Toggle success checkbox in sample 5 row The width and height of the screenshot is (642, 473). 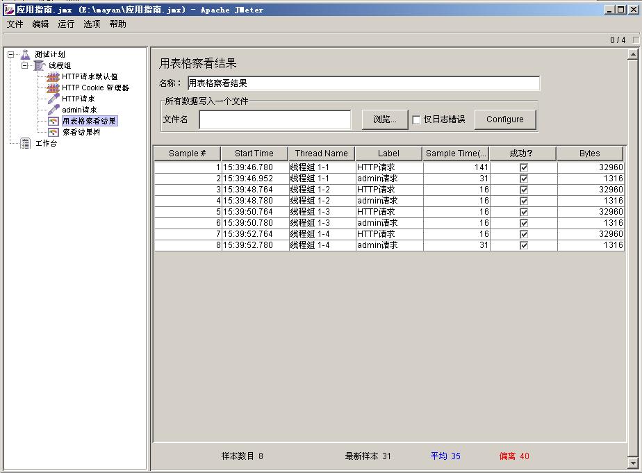coord(524,212)
